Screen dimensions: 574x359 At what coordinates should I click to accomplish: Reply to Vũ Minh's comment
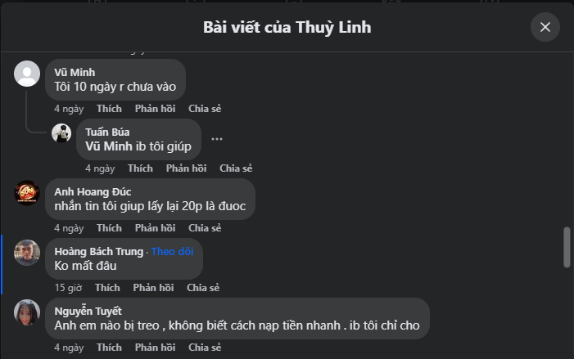pos(154,109)
